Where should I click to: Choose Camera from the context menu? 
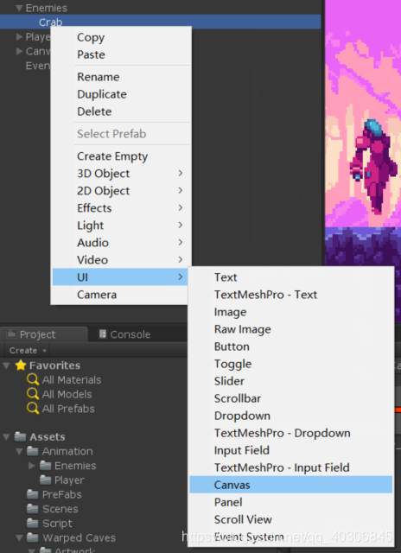121,295
